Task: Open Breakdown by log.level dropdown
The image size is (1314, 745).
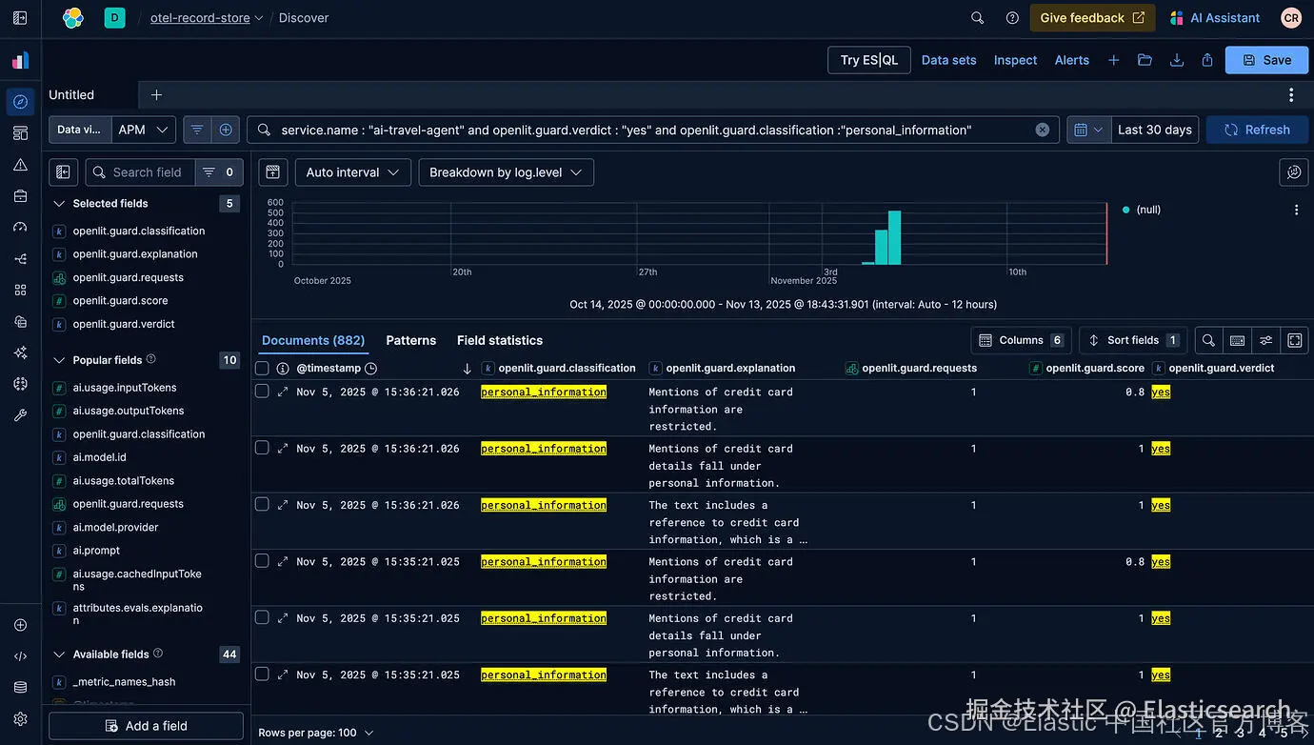Action: click(x=507, y=172)
